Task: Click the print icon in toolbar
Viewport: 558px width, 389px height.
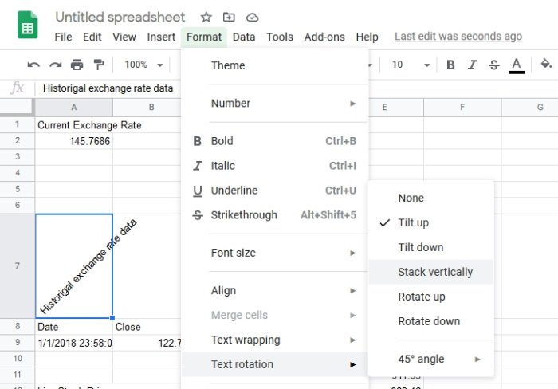Action: [x=77, y=65]
